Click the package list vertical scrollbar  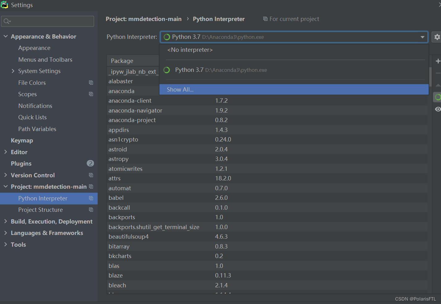[430, 76]
